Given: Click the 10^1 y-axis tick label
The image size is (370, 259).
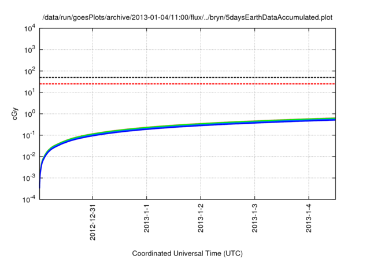Looking at the screenshot, I should coord(29,92).
